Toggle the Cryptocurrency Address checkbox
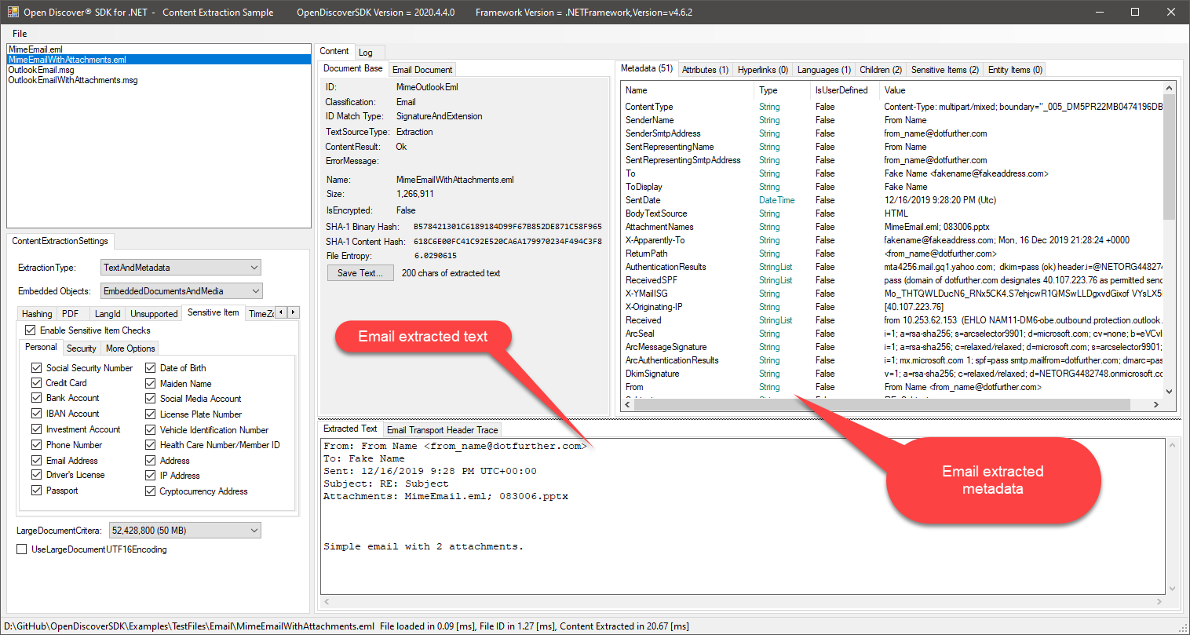The image size is (1190, 635). [x=151, y=491]
